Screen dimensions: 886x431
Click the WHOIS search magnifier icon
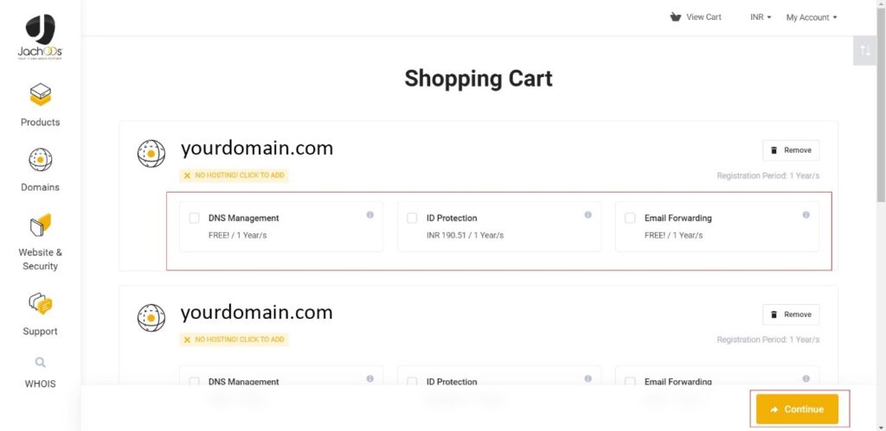40,362
